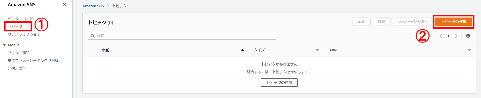481x98 pixels.
Task: Collapse the Mobile section triangle
Action: click(x=4, y=45)
